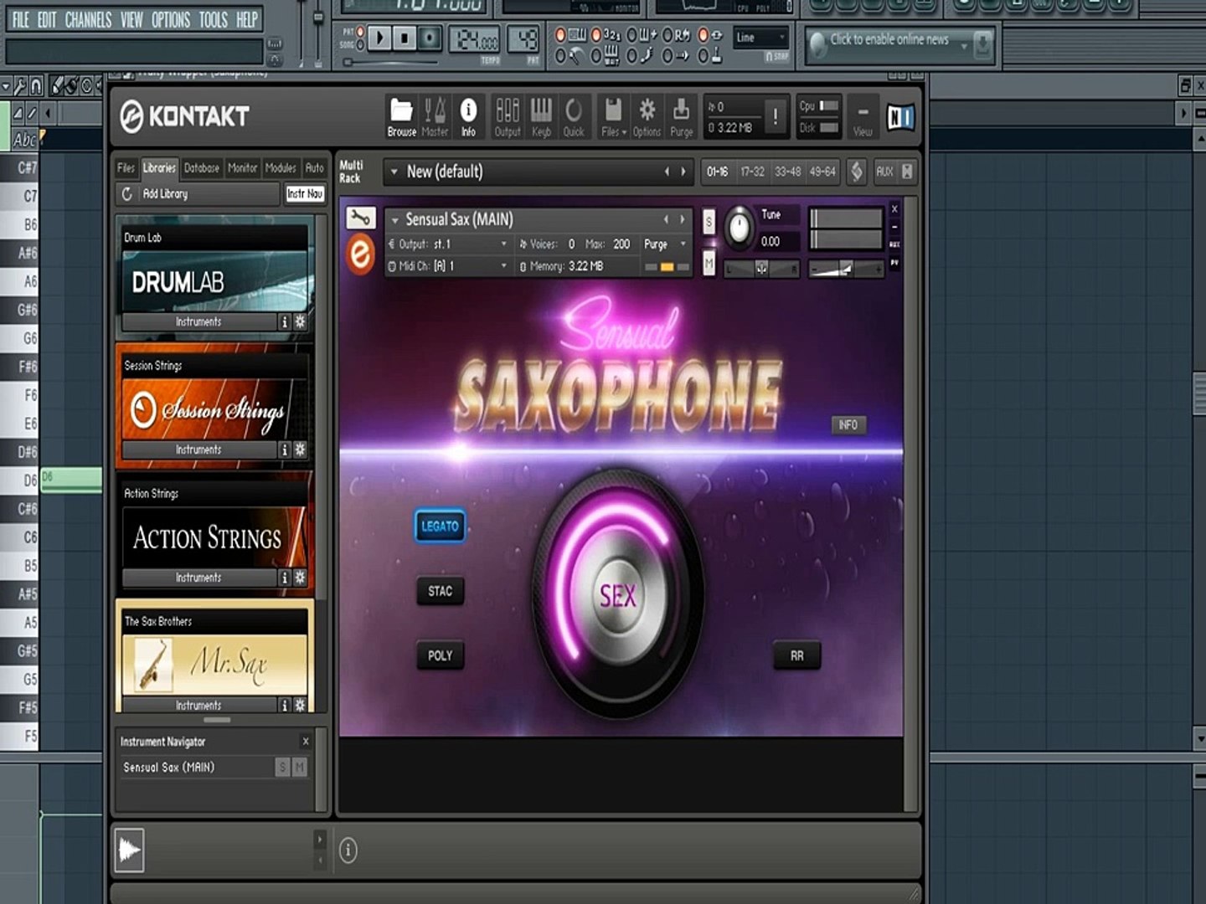The height and width of the screenshot is (904, 1206).
Task: Click the Tune knob on Sensual Sax
Action: [739, 227]
